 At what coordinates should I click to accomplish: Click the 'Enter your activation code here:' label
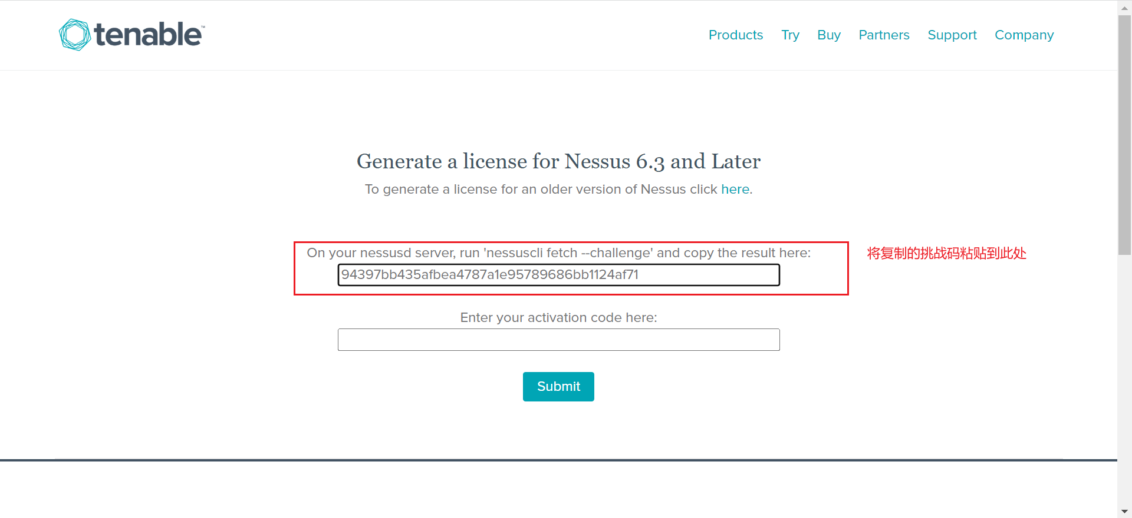click(x=558, y=317)
